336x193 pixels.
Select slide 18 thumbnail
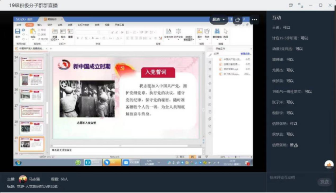point(32,128)
